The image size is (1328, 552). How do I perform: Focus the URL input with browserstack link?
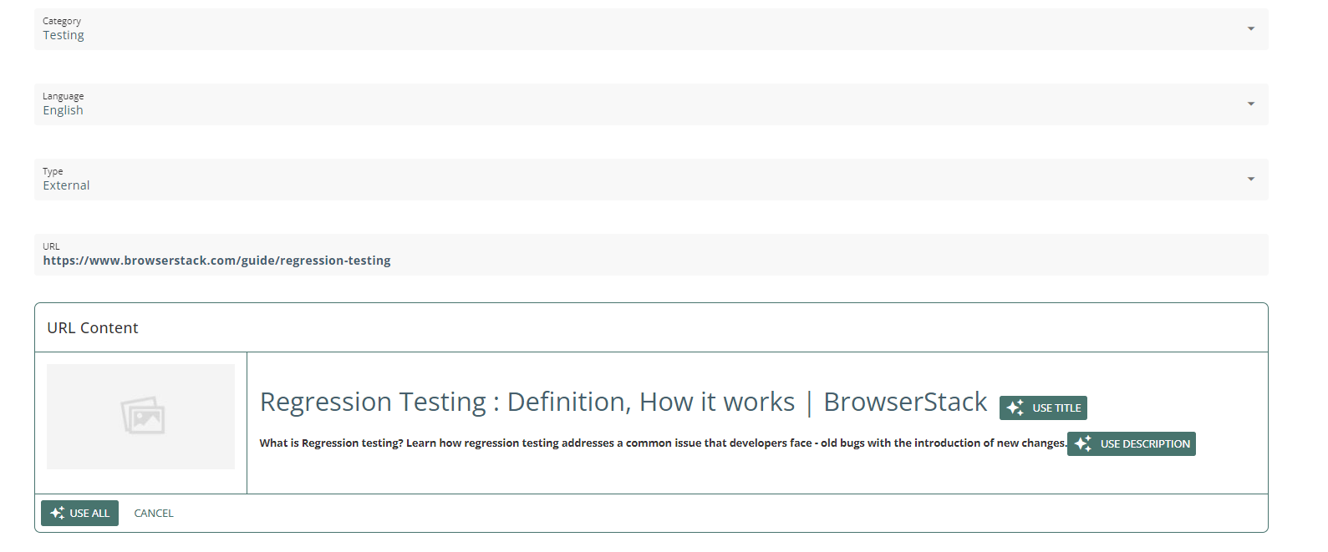585,261
